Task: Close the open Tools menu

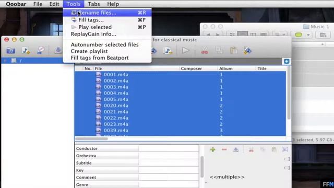Action: pyautogui.click(x=73, y=4)
